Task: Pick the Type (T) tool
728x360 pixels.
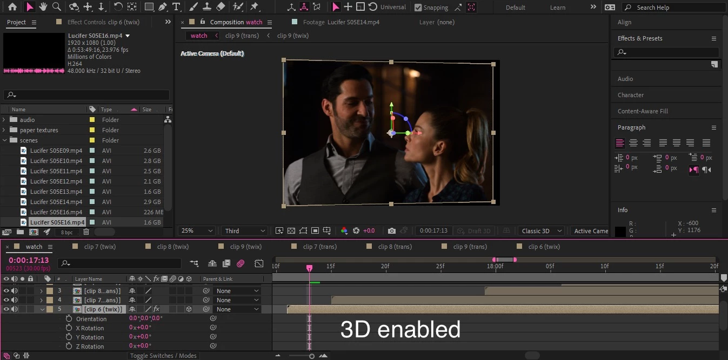Action: point(176,7)
